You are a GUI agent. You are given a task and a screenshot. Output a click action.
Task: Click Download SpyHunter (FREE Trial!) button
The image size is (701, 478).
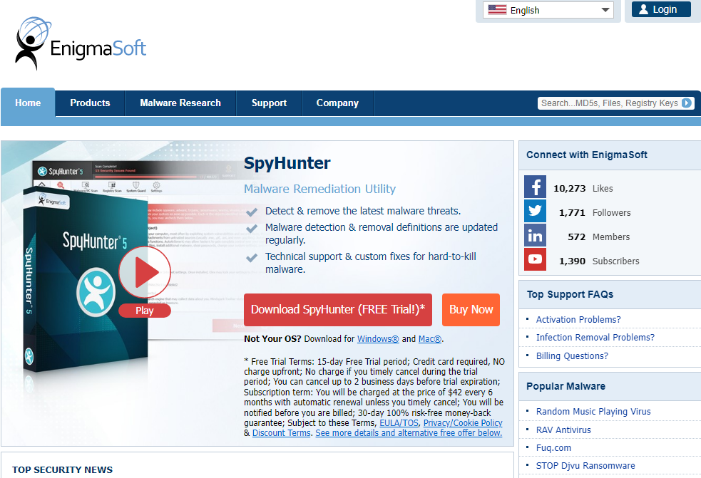(x=338, y=310)
